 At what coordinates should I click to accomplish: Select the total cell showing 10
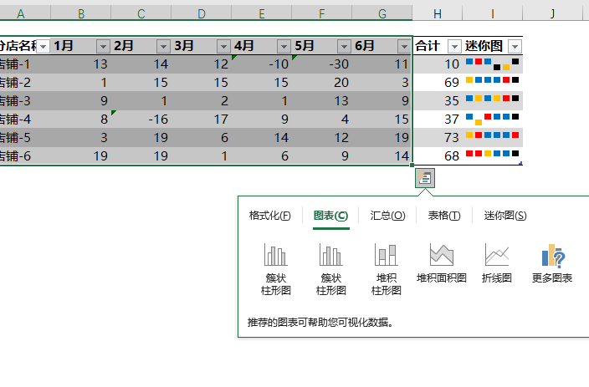438,64
